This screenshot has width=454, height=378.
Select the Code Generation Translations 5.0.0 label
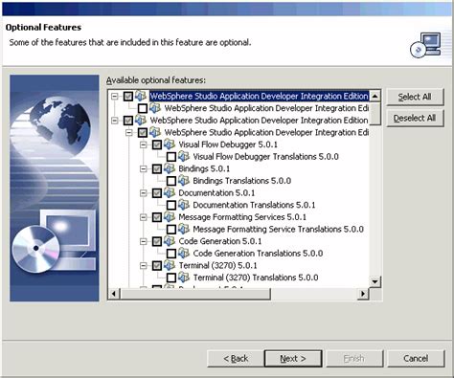coord(258,254)
